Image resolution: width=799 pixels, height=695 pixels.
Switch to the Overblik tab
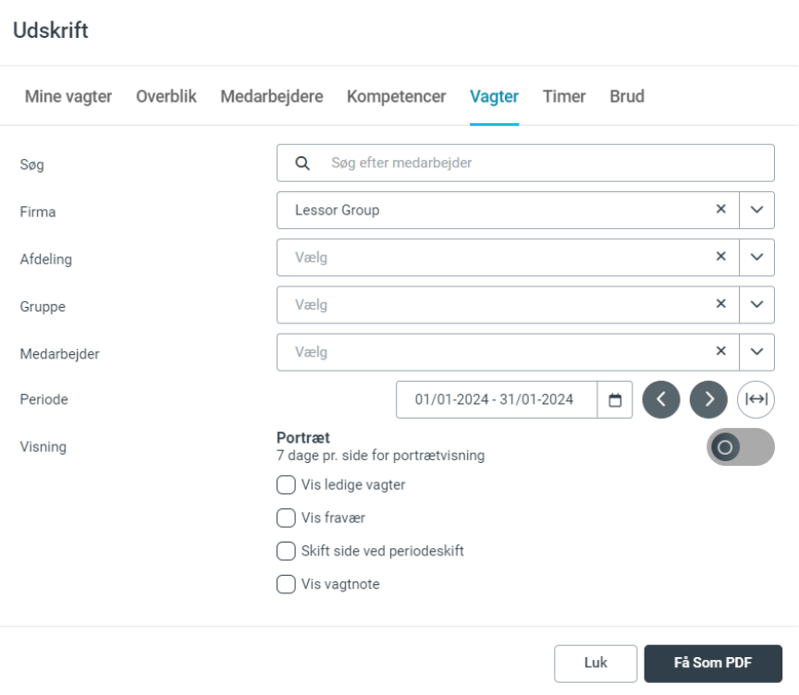point(166,96)
